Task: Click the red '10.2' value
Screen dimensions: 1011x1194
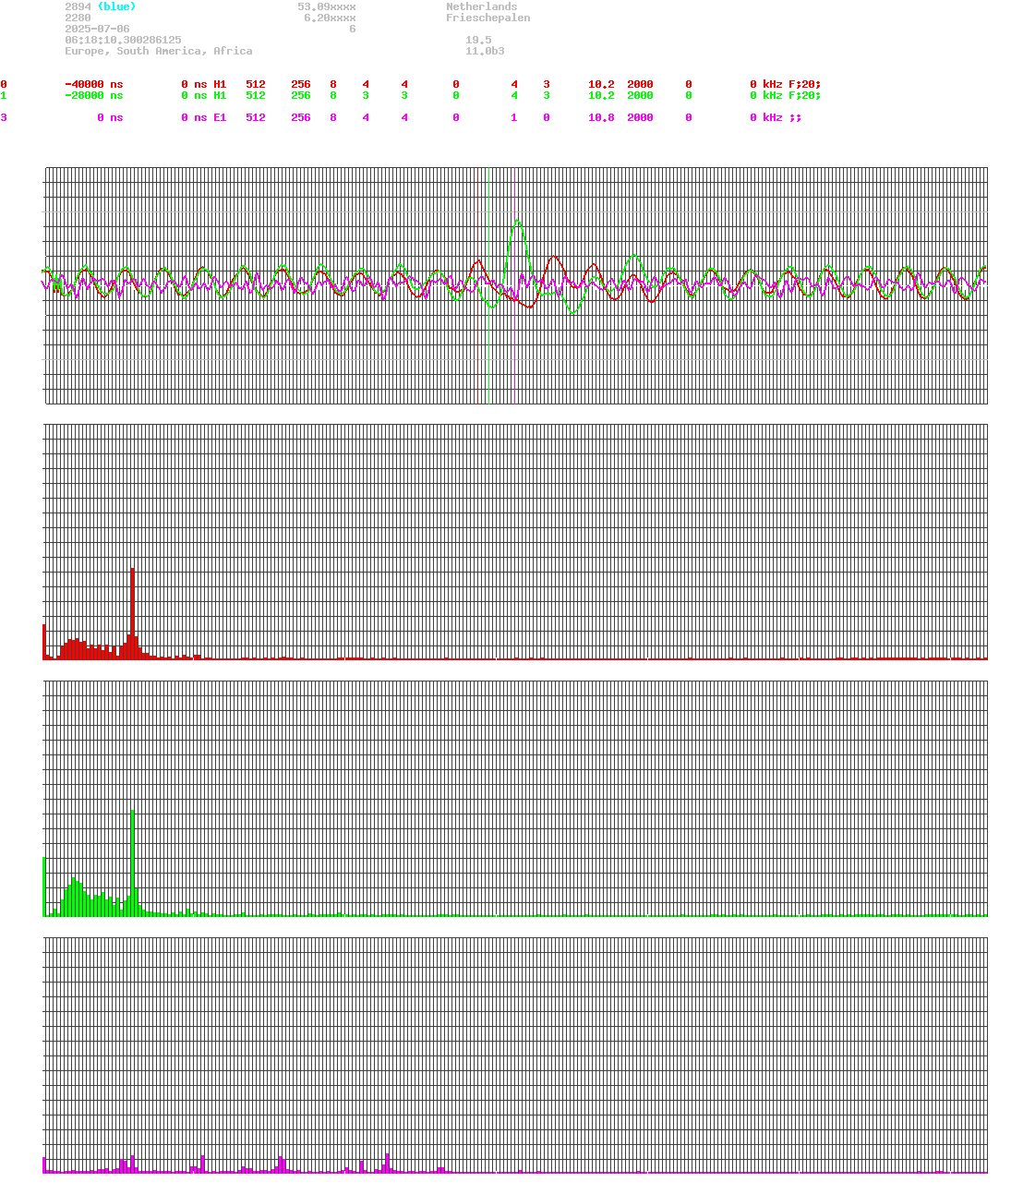Action: [x=601, y=84]
